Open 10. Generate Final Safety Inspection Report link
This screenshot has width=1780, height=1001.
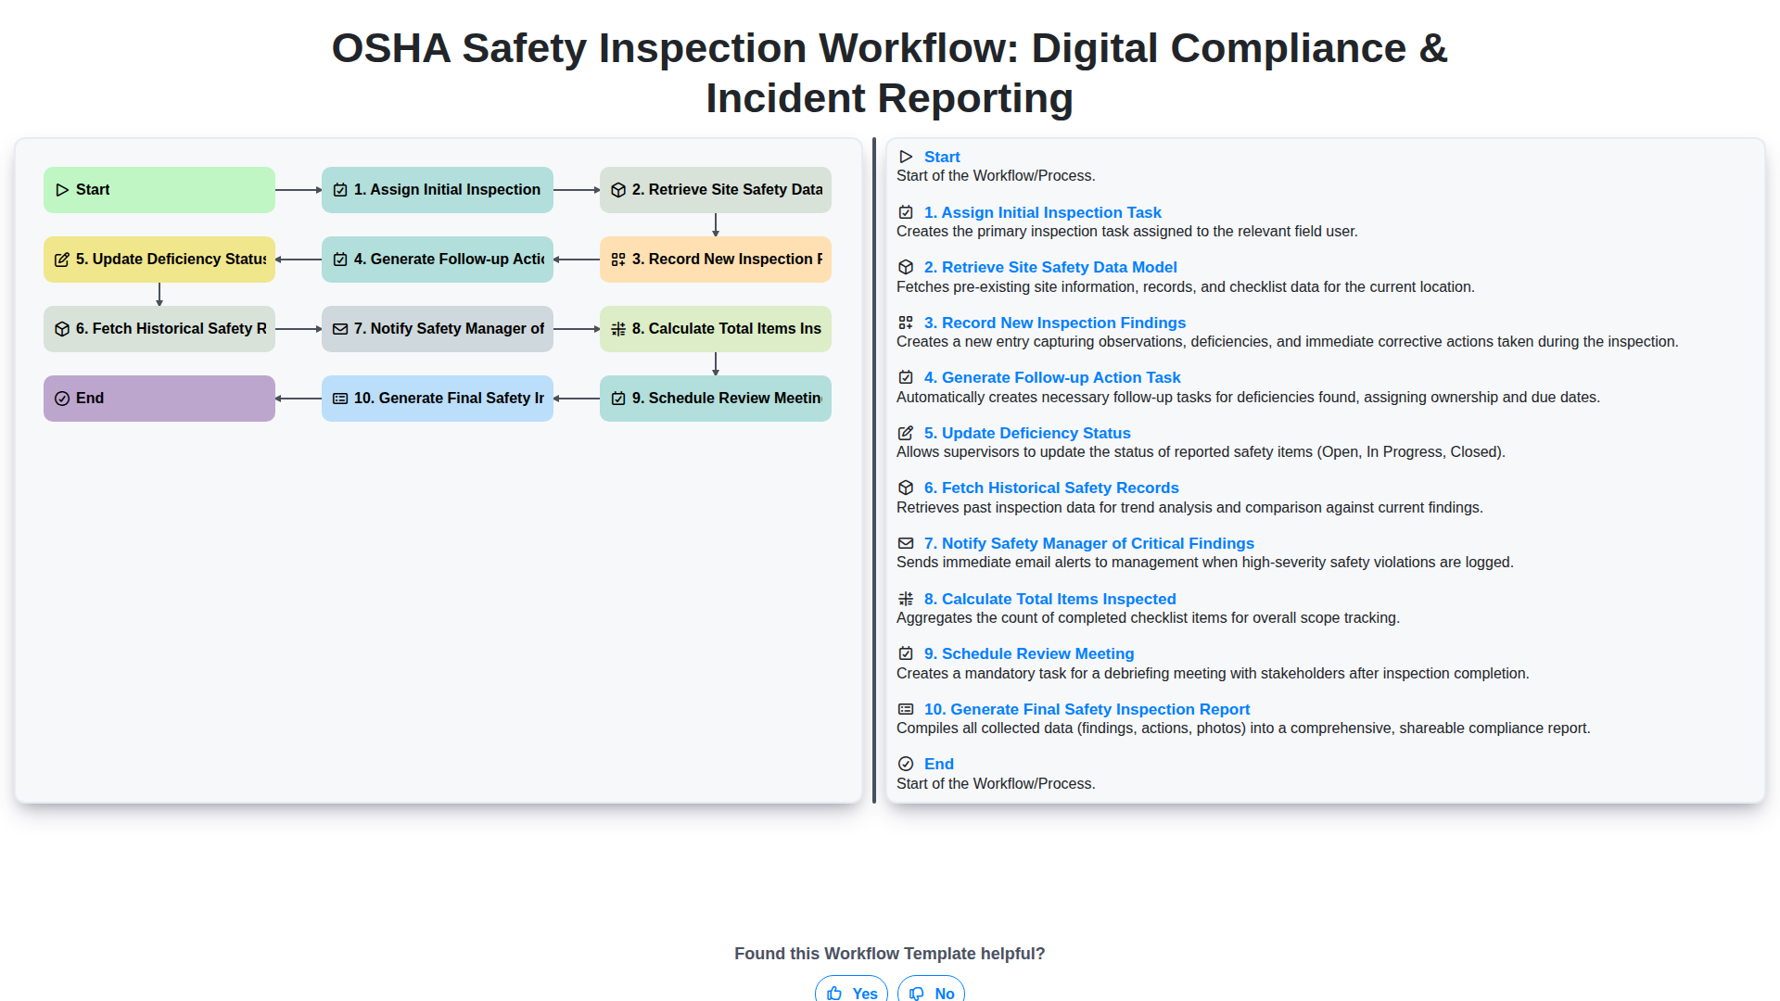coord(1087,709)
